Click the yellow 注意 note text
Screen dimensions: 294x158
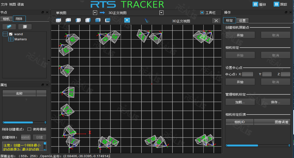point(23,147)
